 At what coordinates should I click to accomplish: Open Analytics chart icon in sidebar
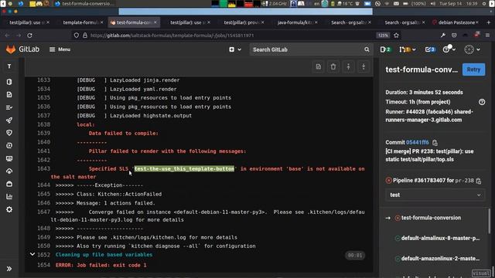point(9,197)
